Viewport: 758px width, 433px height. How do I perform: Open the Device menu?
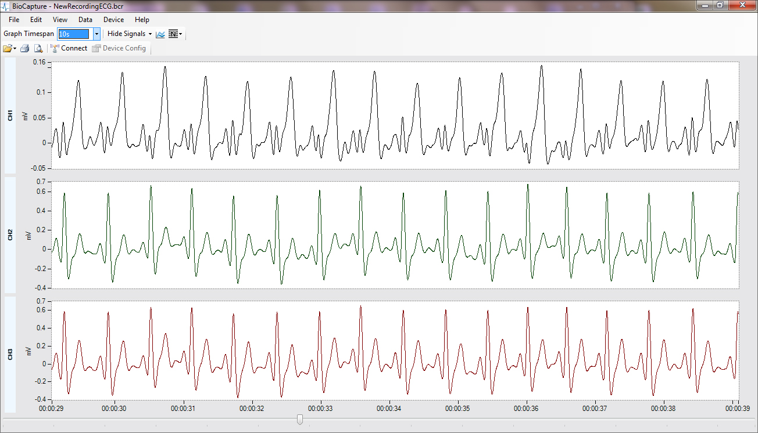pos(113,19)
